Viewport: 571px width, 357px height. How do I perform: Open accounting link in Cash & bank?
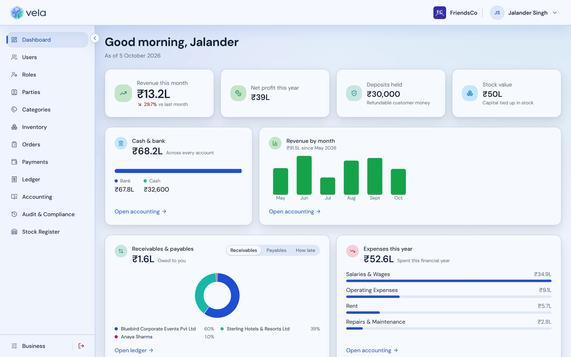click(140, 211)
